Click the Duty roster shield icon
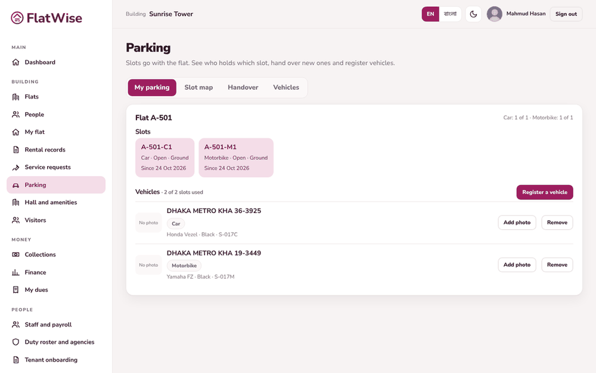596x373 pixels. 15,342
